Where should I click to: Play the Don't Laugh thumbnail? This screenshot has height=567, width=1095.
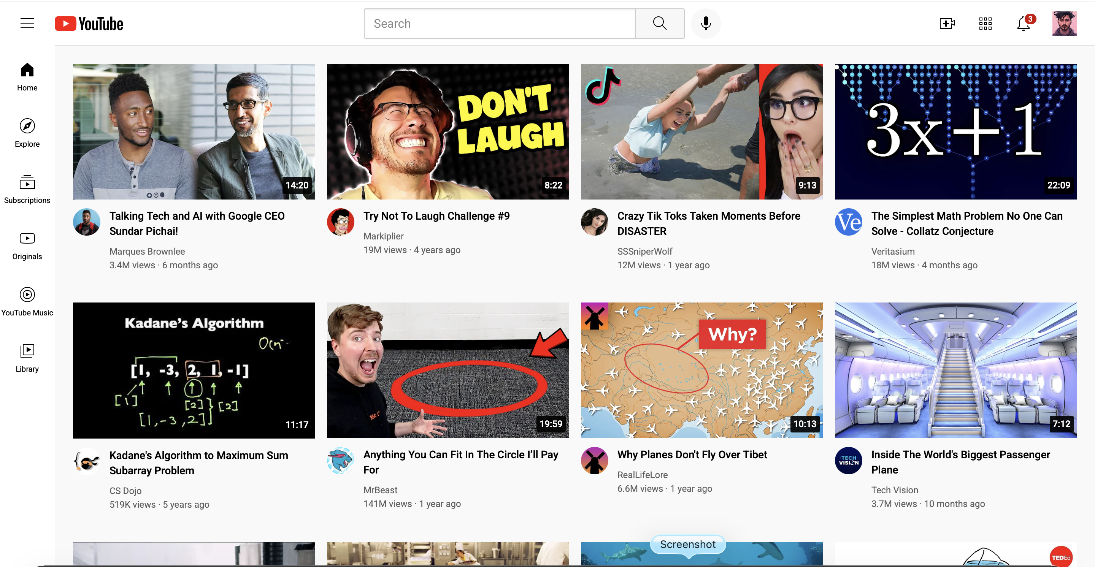pos(448,131)
